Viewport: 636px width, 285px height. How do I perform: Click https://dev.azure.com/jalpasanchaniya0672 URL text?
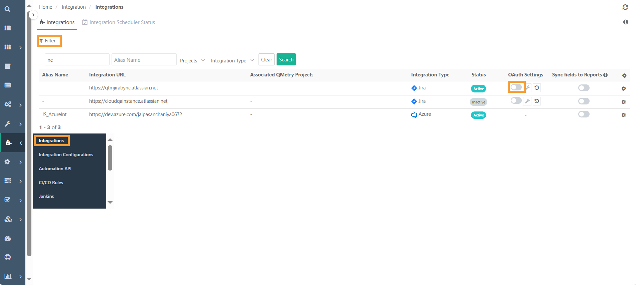point(136,114)
